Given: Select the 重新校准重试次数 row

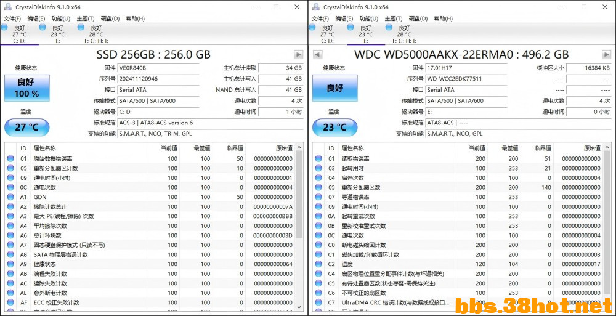Looking at the screenshot, I should 458,226.
